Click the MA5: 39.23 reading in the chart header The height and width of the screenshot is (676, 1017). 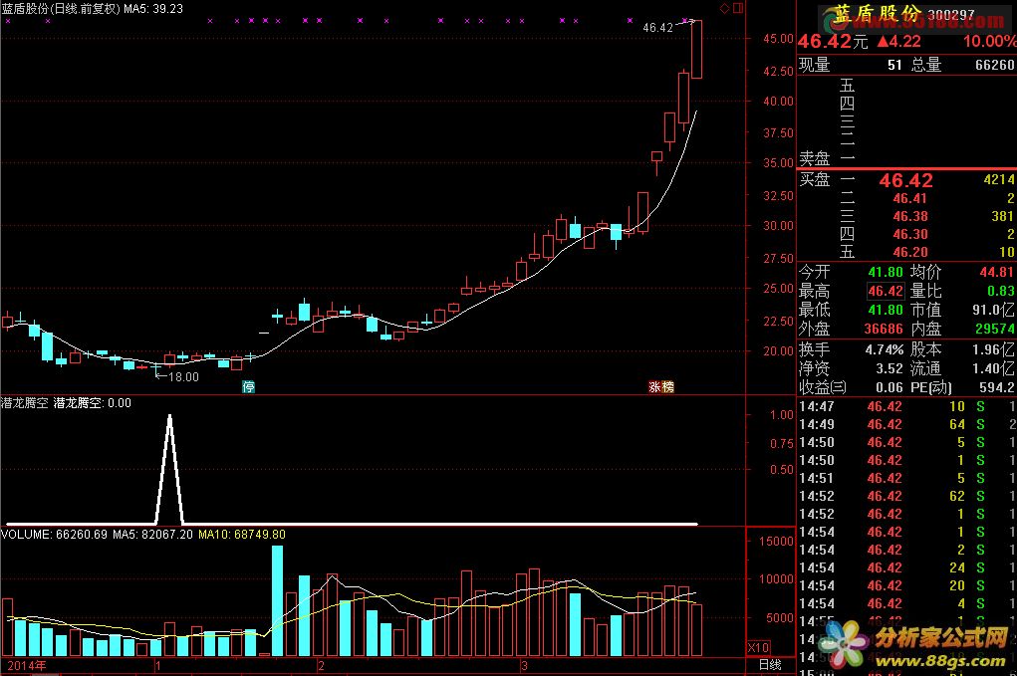[x=153, y=9]
